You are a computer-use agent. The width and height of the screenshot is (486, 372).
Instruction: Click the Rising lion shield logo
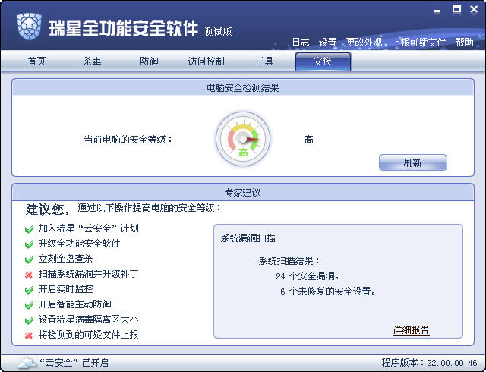click(x=29, y=27)
